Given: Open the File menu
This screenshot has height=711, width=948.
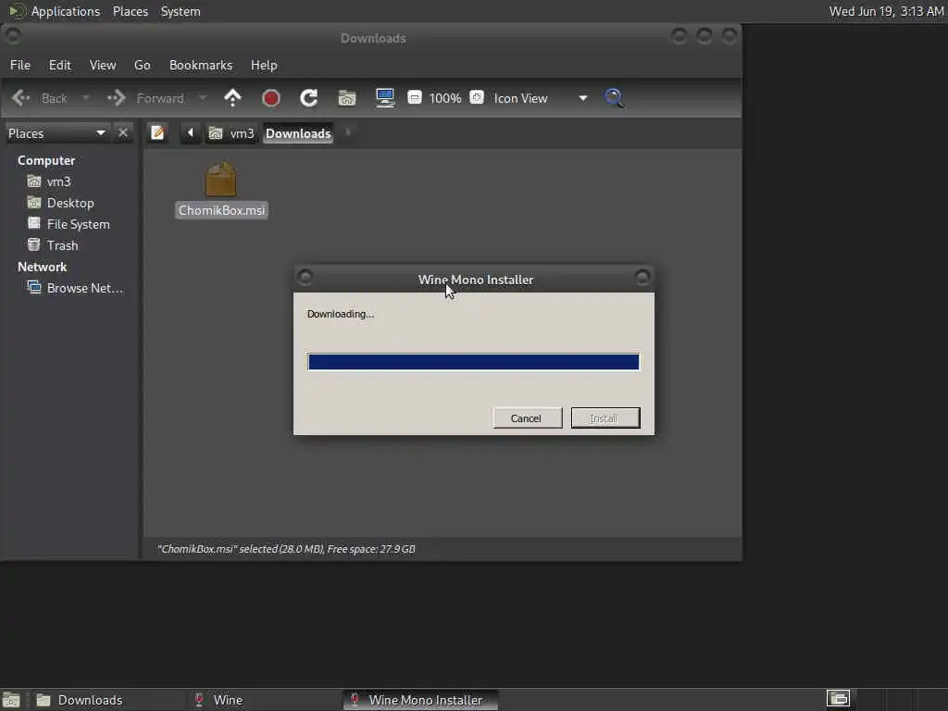Looking at the screenshot, I should [x=20, y=66].
